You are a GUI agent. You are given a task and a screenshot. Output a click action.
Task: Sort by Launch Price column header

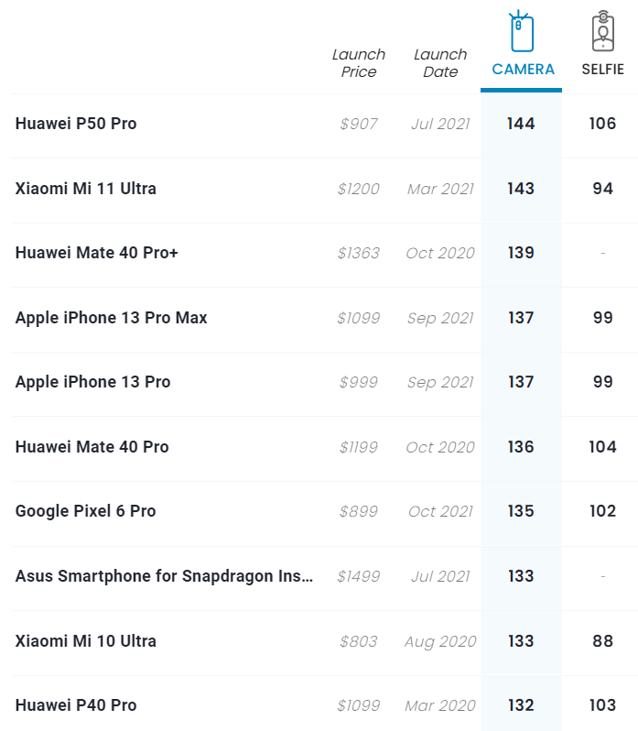(359, 63)
